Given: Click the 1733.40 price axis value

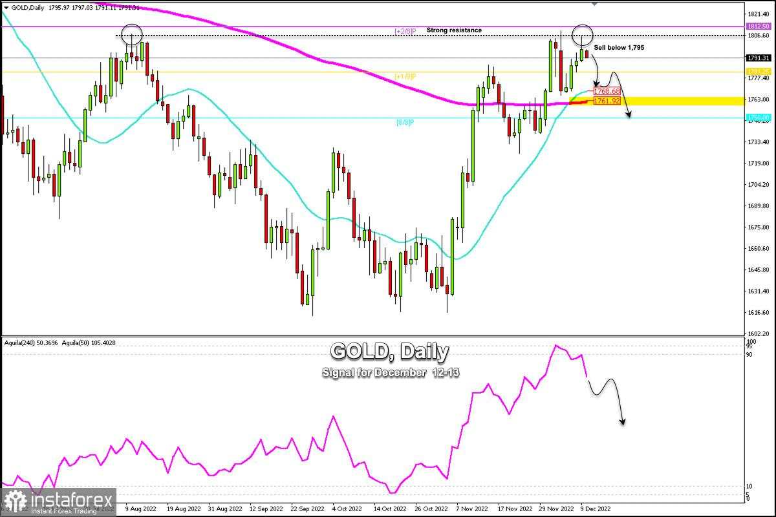Looking at the screenshot, I should pos(758,142).
